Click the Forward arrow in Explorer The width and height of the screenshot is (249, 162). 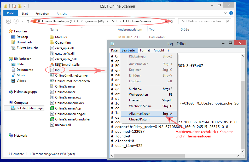16,21
